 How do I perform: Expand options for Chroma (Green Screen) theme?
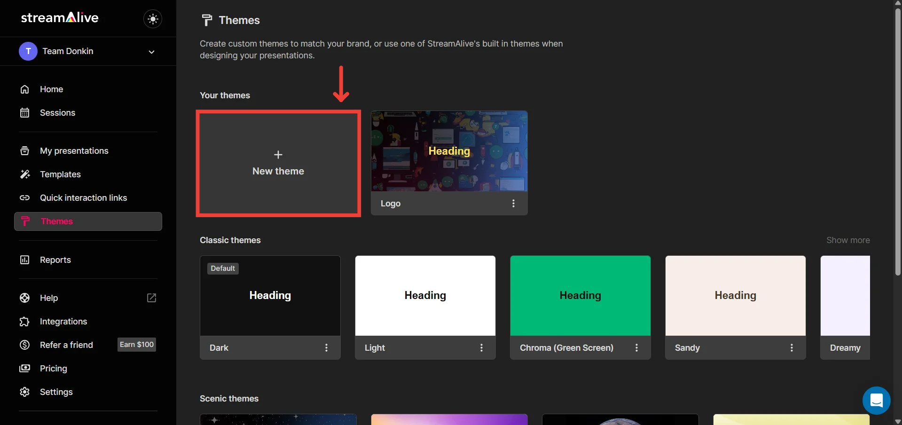636,347
